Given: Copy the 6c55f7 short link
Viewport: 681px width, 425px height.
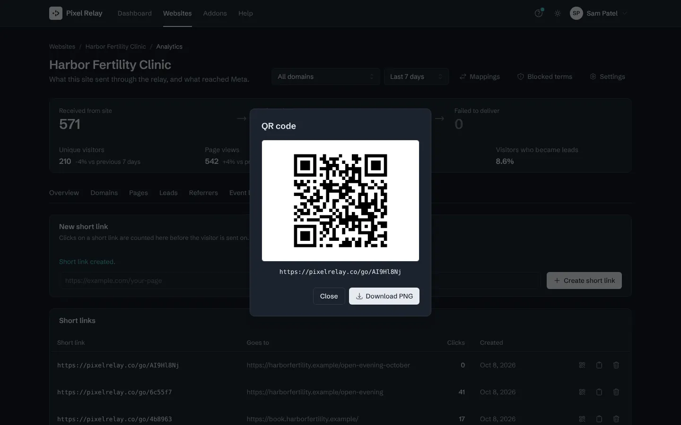Looking at the screenshot, I should pyautogui.click(x=599, y=392).
